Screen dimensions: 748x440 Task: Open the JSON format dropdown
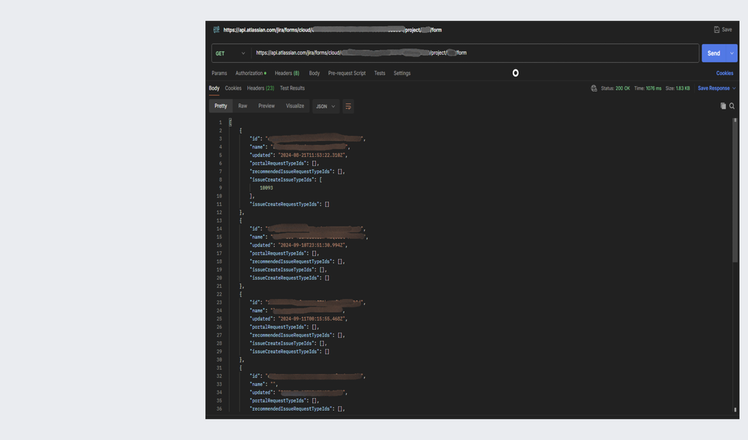point(326,106)
